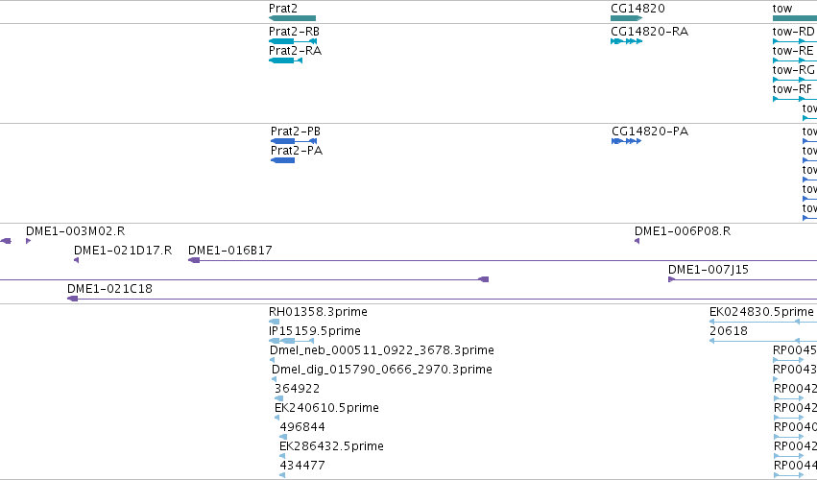Click the Prat2 gene name label
The image size is (817, 480).
[283, 9]
